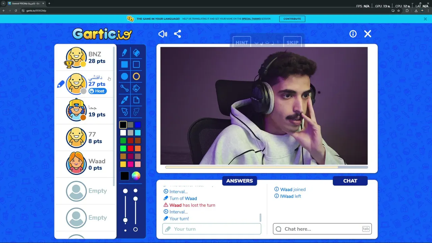
Task: Click the redo arrow tool
Action: click(x=136, y=112)
